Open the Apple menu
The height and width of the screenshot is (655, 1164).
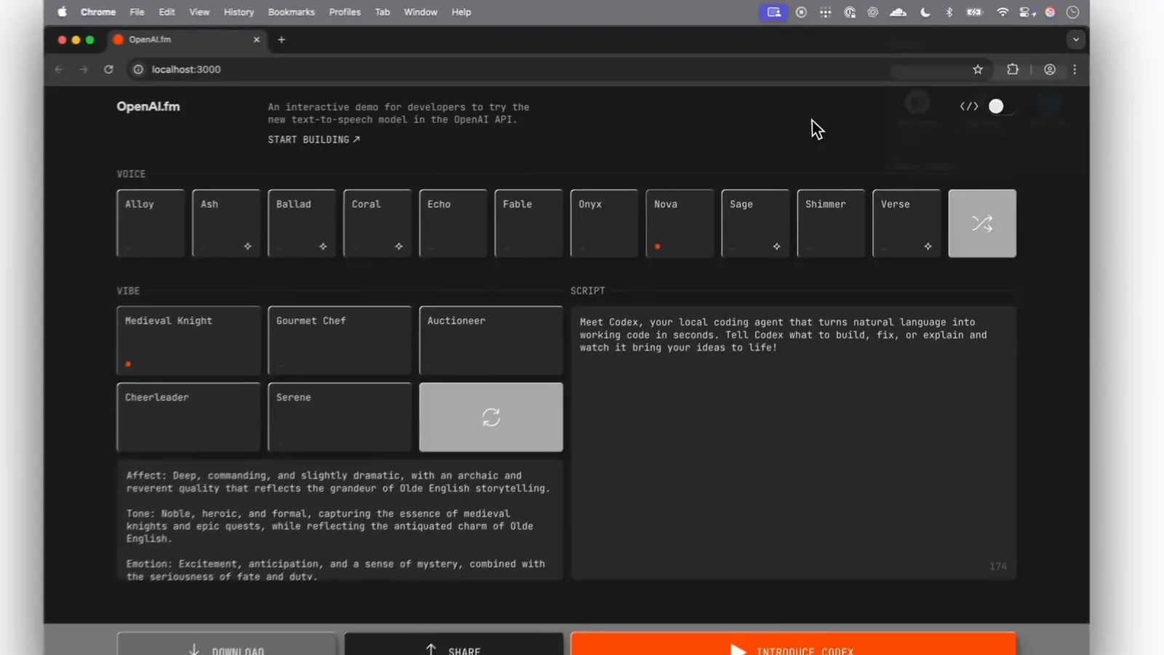[x=62, y=12]
